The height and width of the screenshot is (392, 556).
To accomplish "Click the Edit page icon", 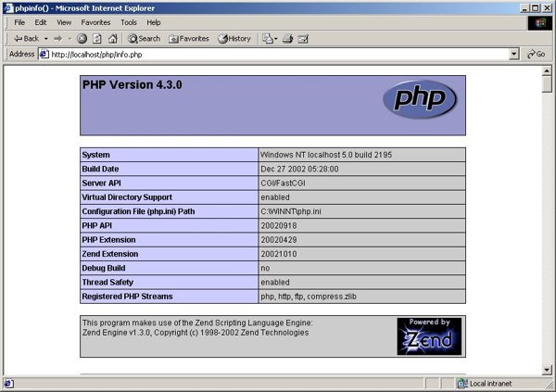I will 303,39.
